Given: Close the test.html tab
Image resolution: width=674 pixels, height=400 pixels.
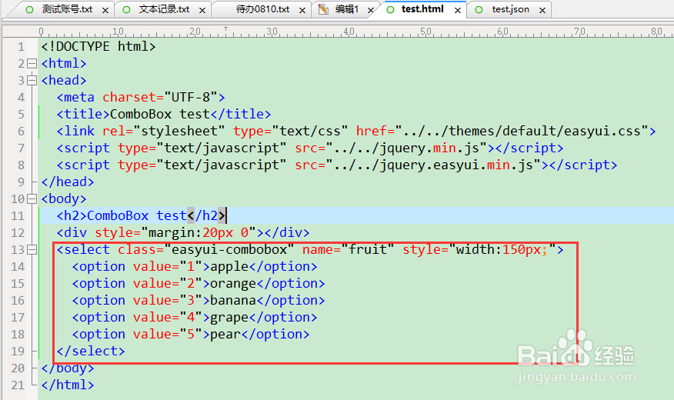Looking at the screenshot, I should click(x=458, y=10).
